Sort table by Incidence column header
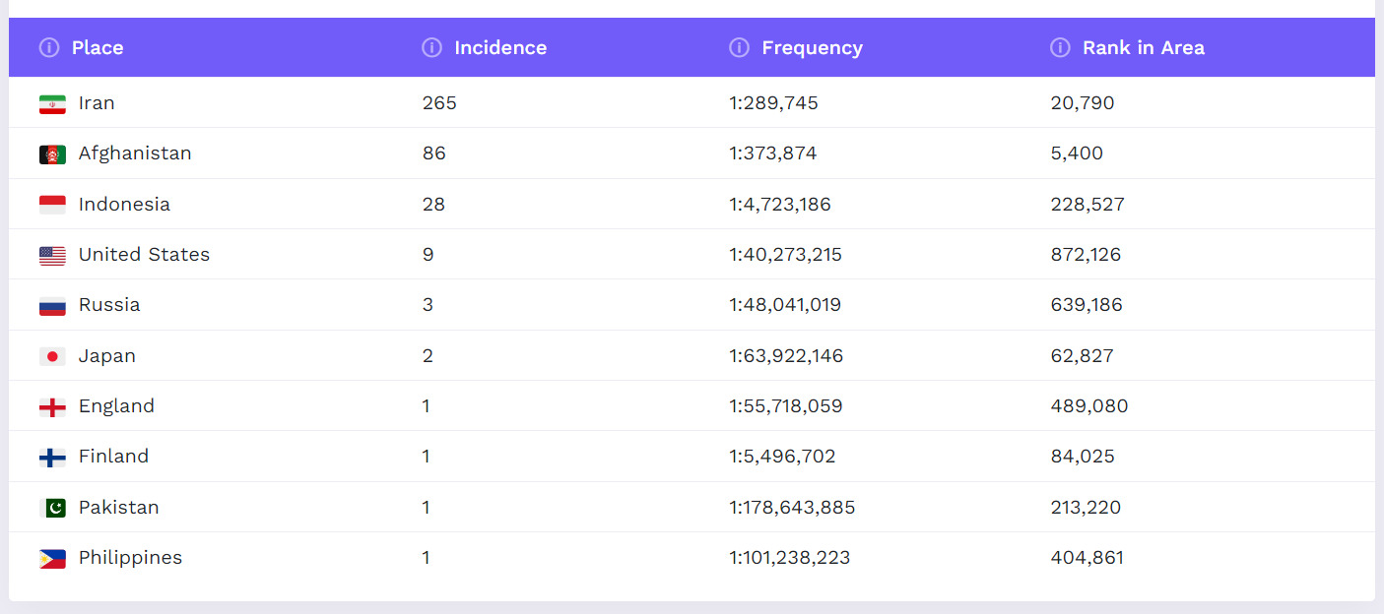Image resolution: width=1384 pixels, height=614 pixels. pos(500,47)
